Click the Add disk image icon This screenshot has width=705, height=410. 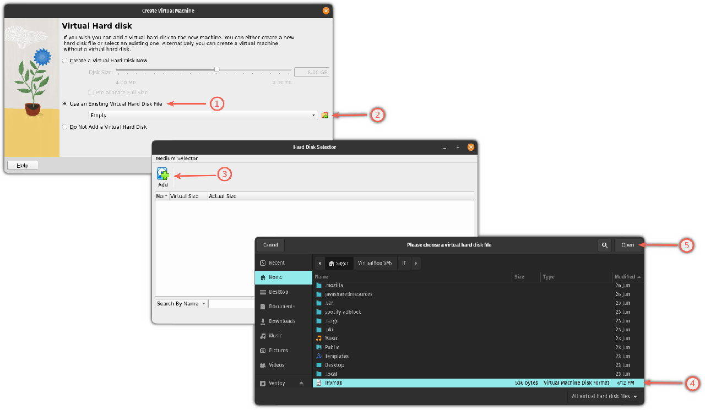[x=162, y=175]
